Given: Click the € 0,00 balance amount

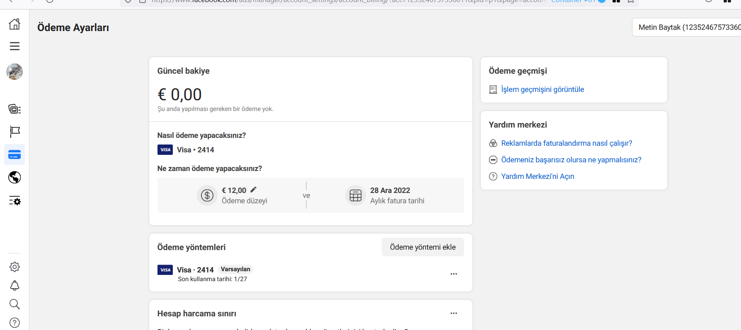Looking at the screenshot, I should click(179, 94).
